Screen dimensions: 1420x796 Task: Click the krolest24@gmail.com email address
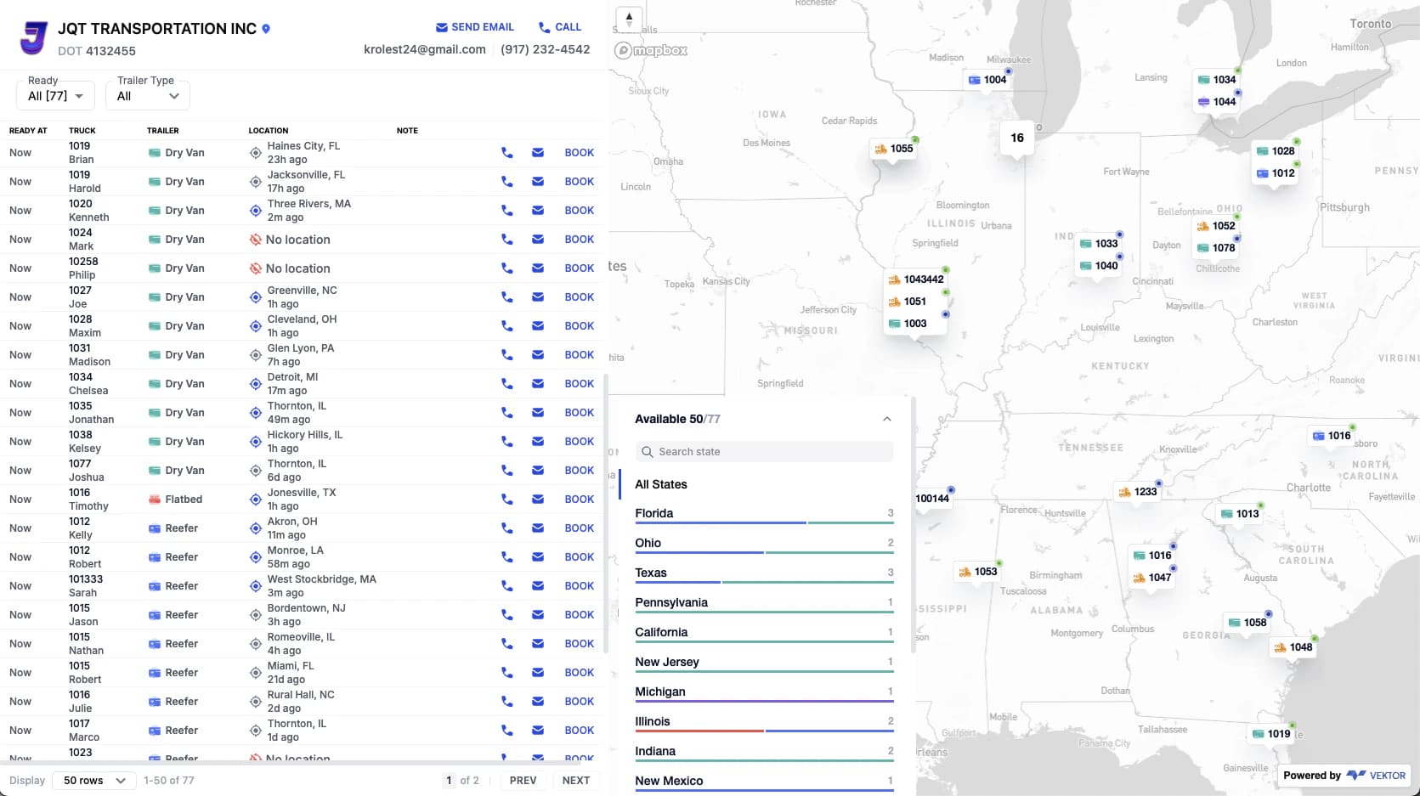425,49
